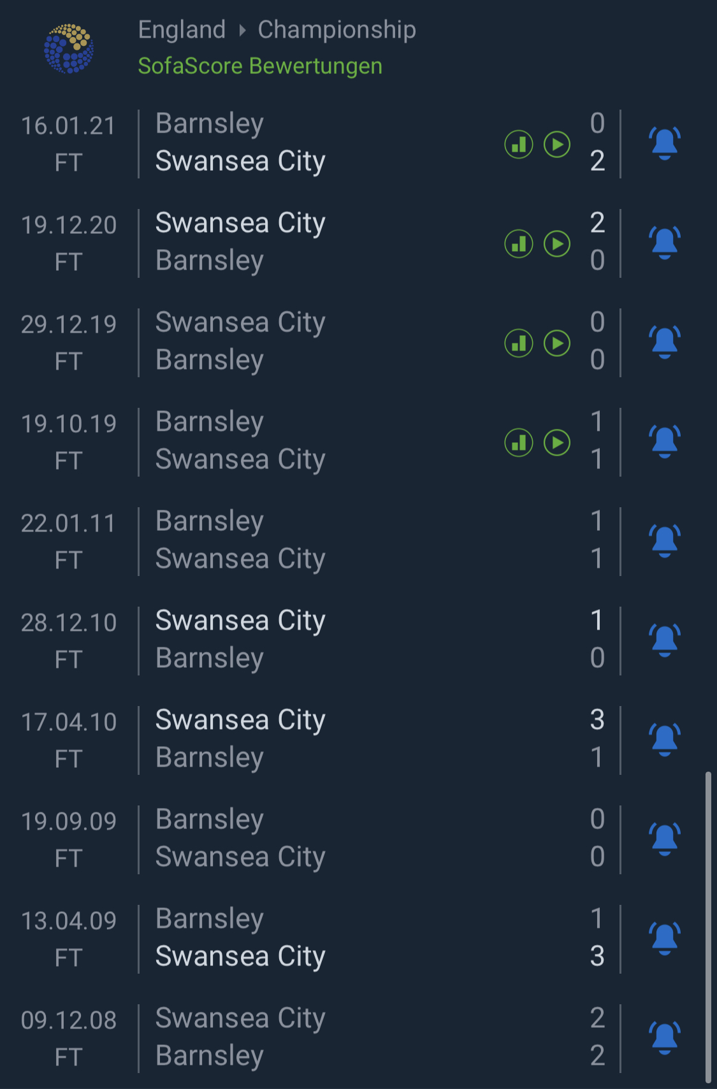Viewport: 717px width, 1089px height.
Task: Play highlights for 19.10.19 match
Action: 557,443
